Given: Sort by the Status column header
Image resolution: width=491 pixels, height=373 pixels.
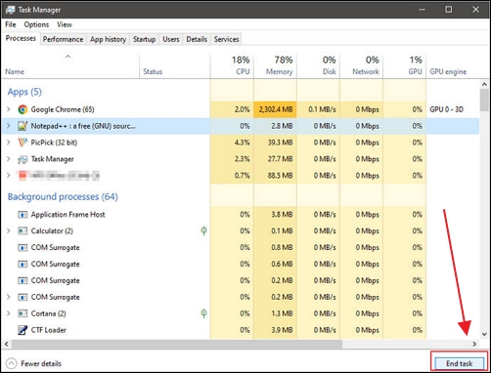Looking at the screenshot, I should click(175, 66).
